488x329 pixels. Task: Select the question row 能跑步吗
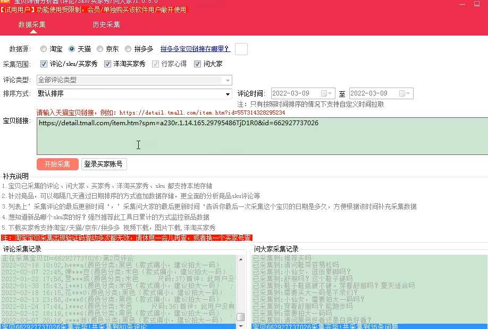(x=369, y=306)
